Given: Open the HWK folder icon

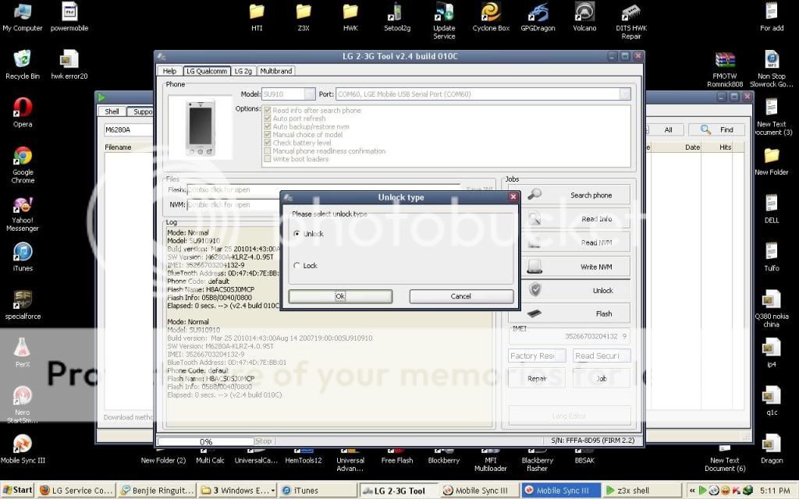Looking at the screenshot, I should [x=350, y=18].
